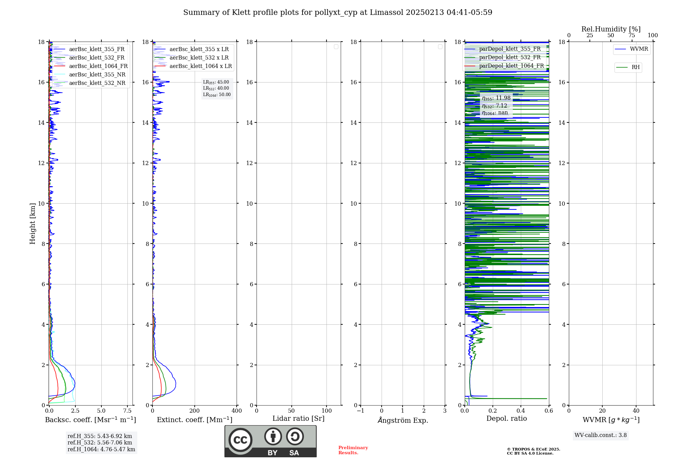Click the Backsc. coeff. axis label
676x460 pixels.
(x=91, y=420)
